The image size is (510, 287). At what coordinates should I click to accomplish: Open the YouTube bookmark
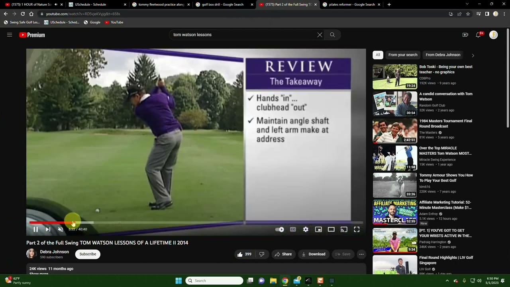pyautogui.click(x=114, y=22)
